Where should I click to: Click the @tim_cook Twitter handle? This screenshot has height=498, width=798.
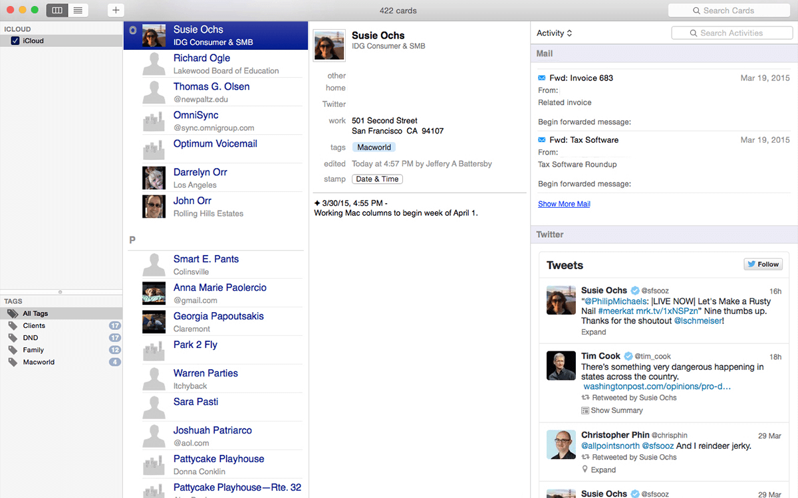coord(654,357)
